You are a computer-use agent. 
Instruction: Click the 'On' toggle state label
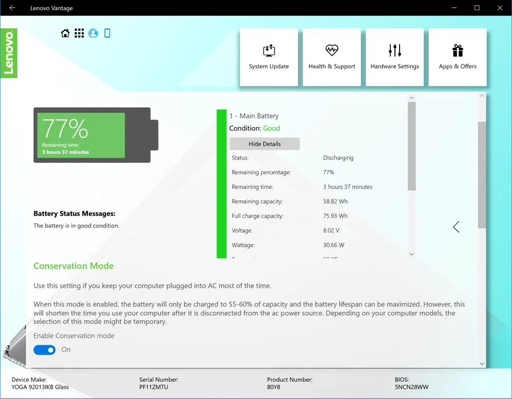tap(66, 350)
